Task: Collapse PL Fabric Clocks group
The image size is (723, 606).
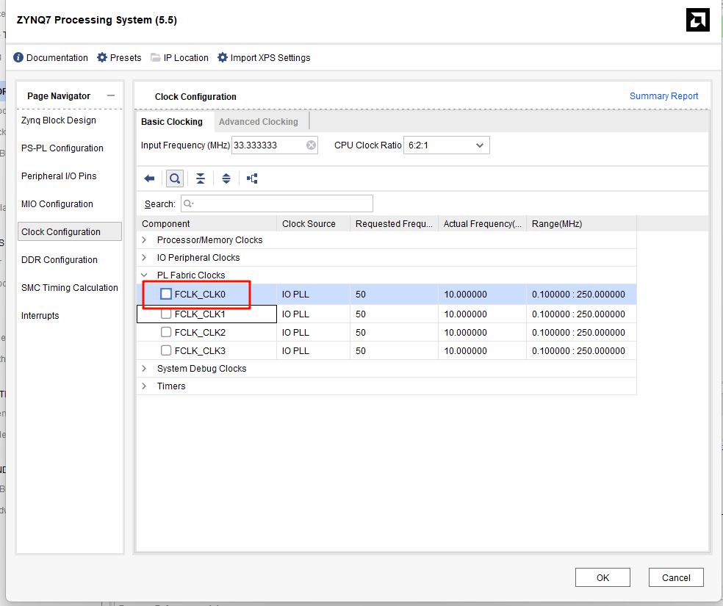Action: click(144, 275)
